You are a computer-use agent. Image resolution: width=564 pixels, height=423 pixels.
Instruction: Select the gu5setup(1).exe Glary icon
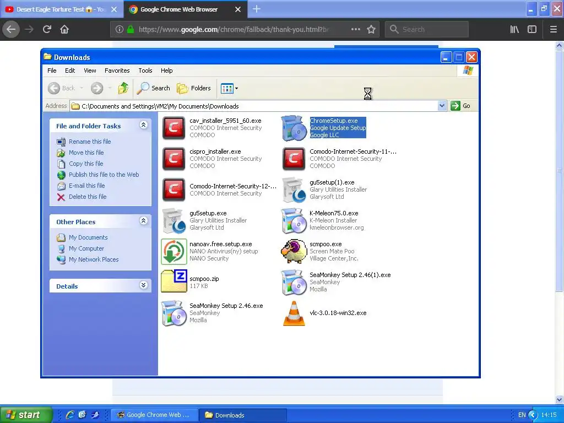[x=294, y=189]
